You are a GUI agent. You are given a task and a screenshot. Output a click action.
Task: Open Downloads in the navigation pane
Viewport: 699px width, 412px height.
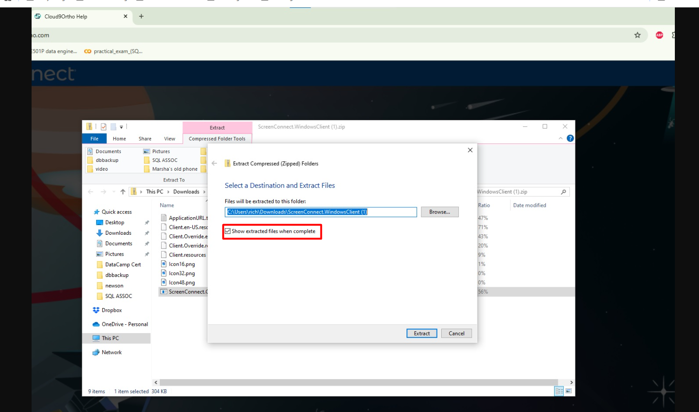(x=118, y=233)
